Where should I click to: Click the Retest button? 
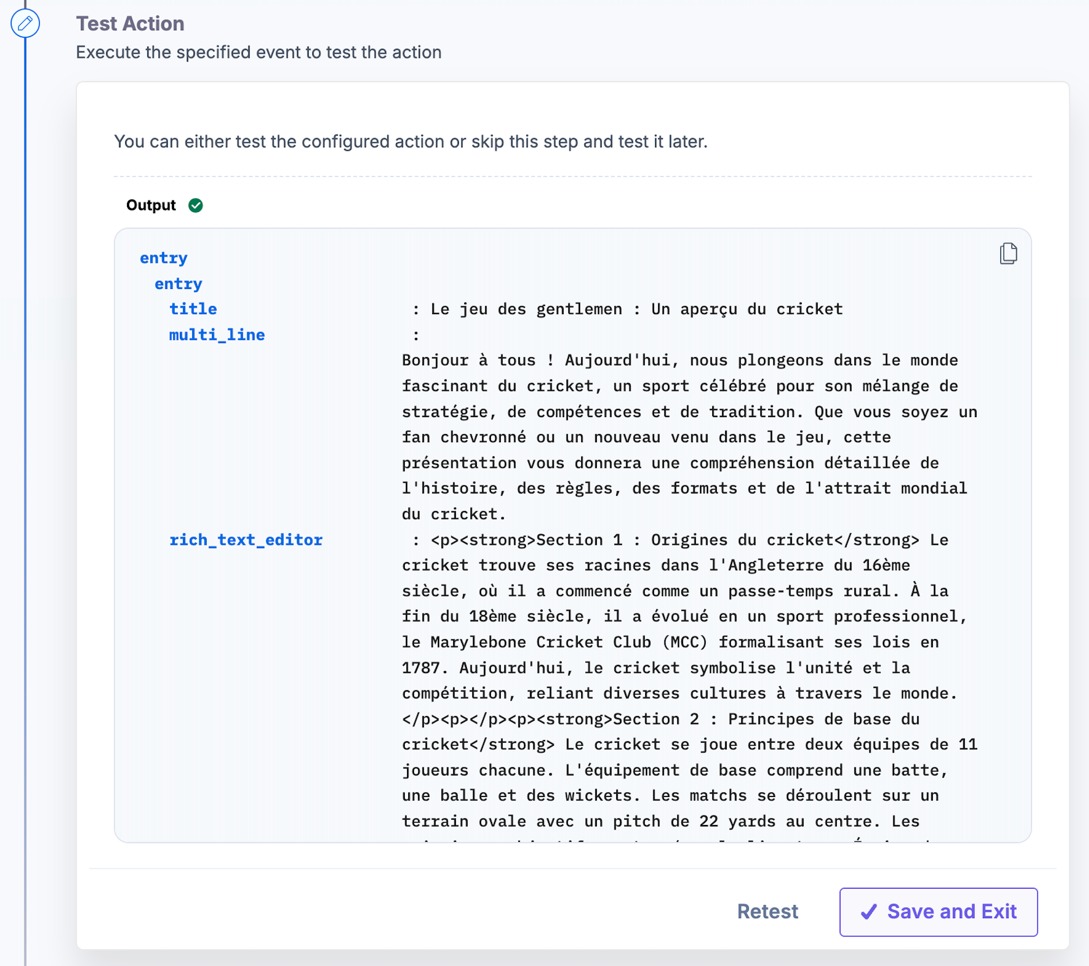point(767,911)
